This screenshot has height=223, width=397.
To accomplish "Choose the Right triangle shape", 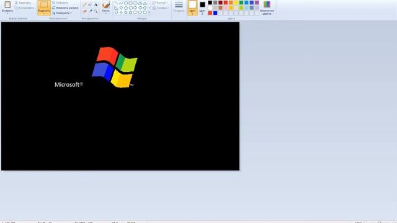I will tap(116, 8).
